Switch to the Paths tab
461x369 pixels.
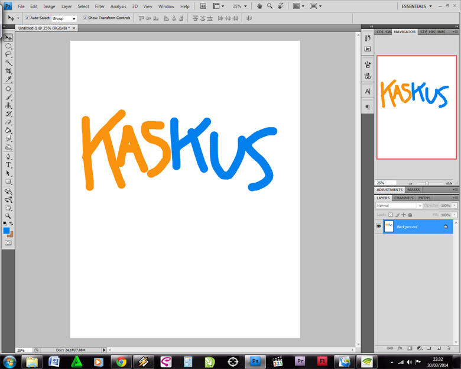click(x=424, y=198)
